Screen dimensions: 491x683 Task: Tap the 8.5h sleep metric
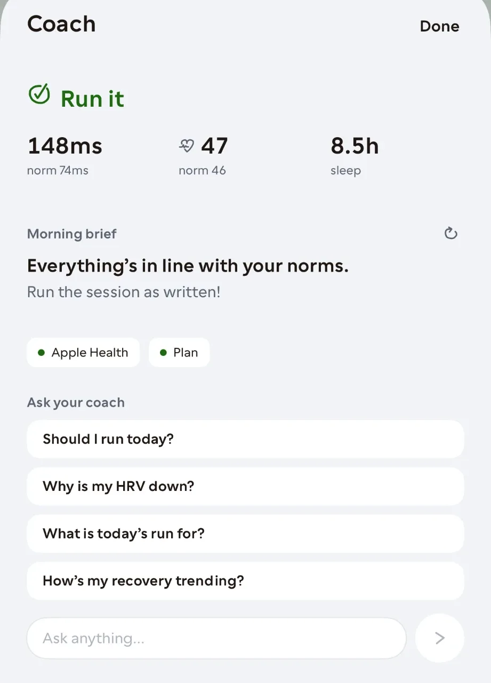click(x=355, y=146)
